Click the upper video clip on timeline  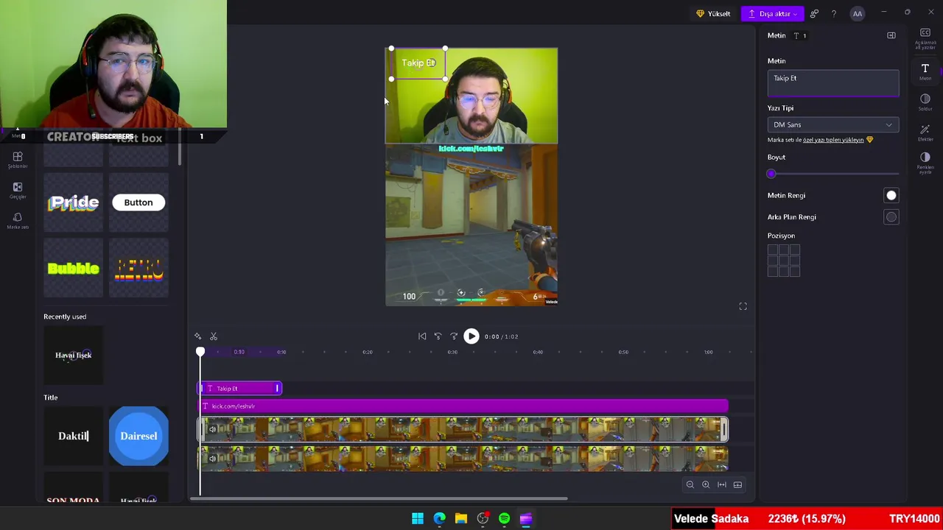point(463,429)
